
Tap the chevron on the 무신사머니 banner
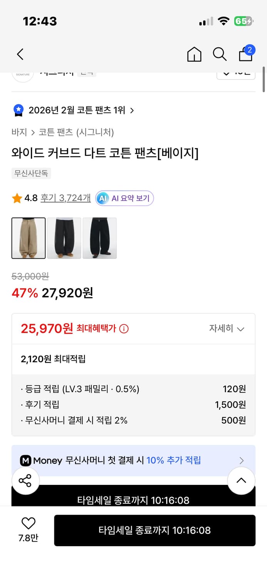tap(242, 460)
